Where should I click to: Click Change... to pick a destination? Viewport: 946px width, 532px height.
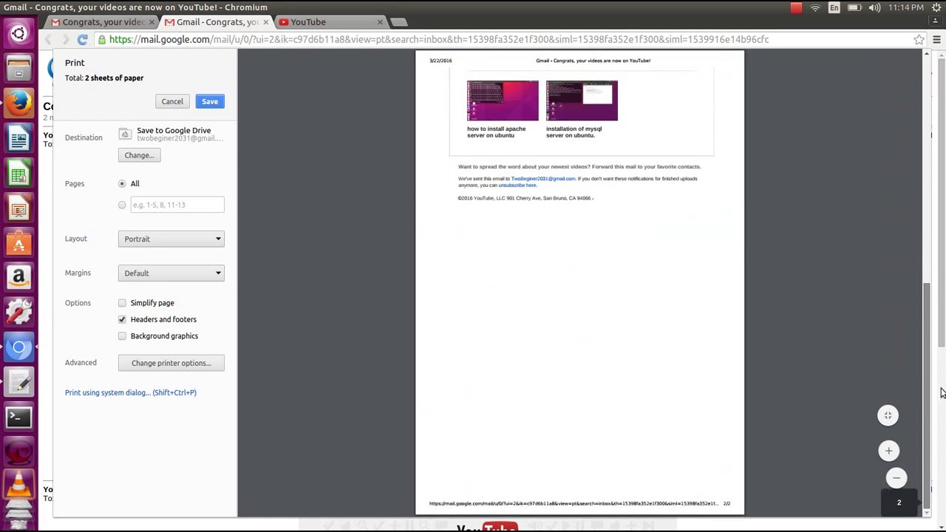(139, 155)
